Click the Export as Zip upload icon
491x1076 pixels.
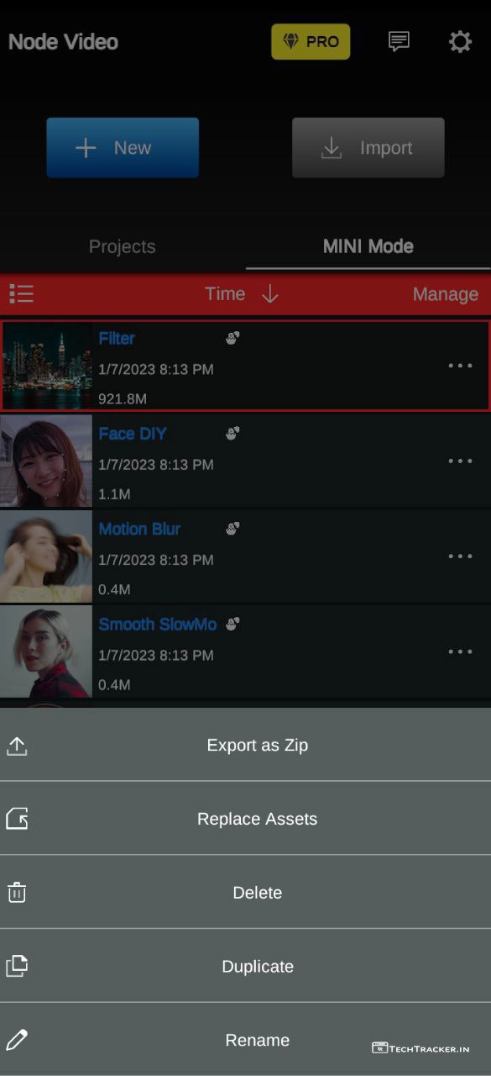17,746
